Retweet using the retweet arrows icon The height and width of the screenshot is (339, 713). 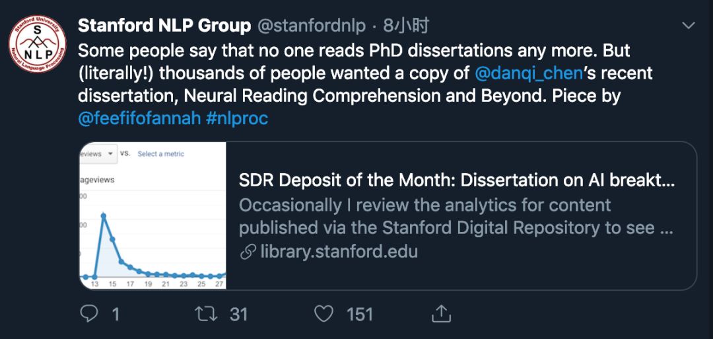pyautogui.click(x=208, y=314)
